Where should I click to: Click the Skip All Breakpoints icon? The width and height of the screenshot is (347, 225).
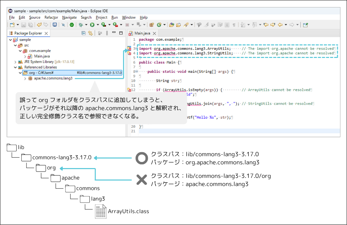tap(63, 25)
